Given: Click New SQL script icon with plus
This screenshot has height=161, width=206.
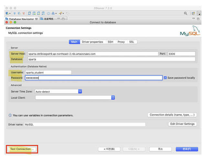Looking at the screenshot, I should (38, 13).
